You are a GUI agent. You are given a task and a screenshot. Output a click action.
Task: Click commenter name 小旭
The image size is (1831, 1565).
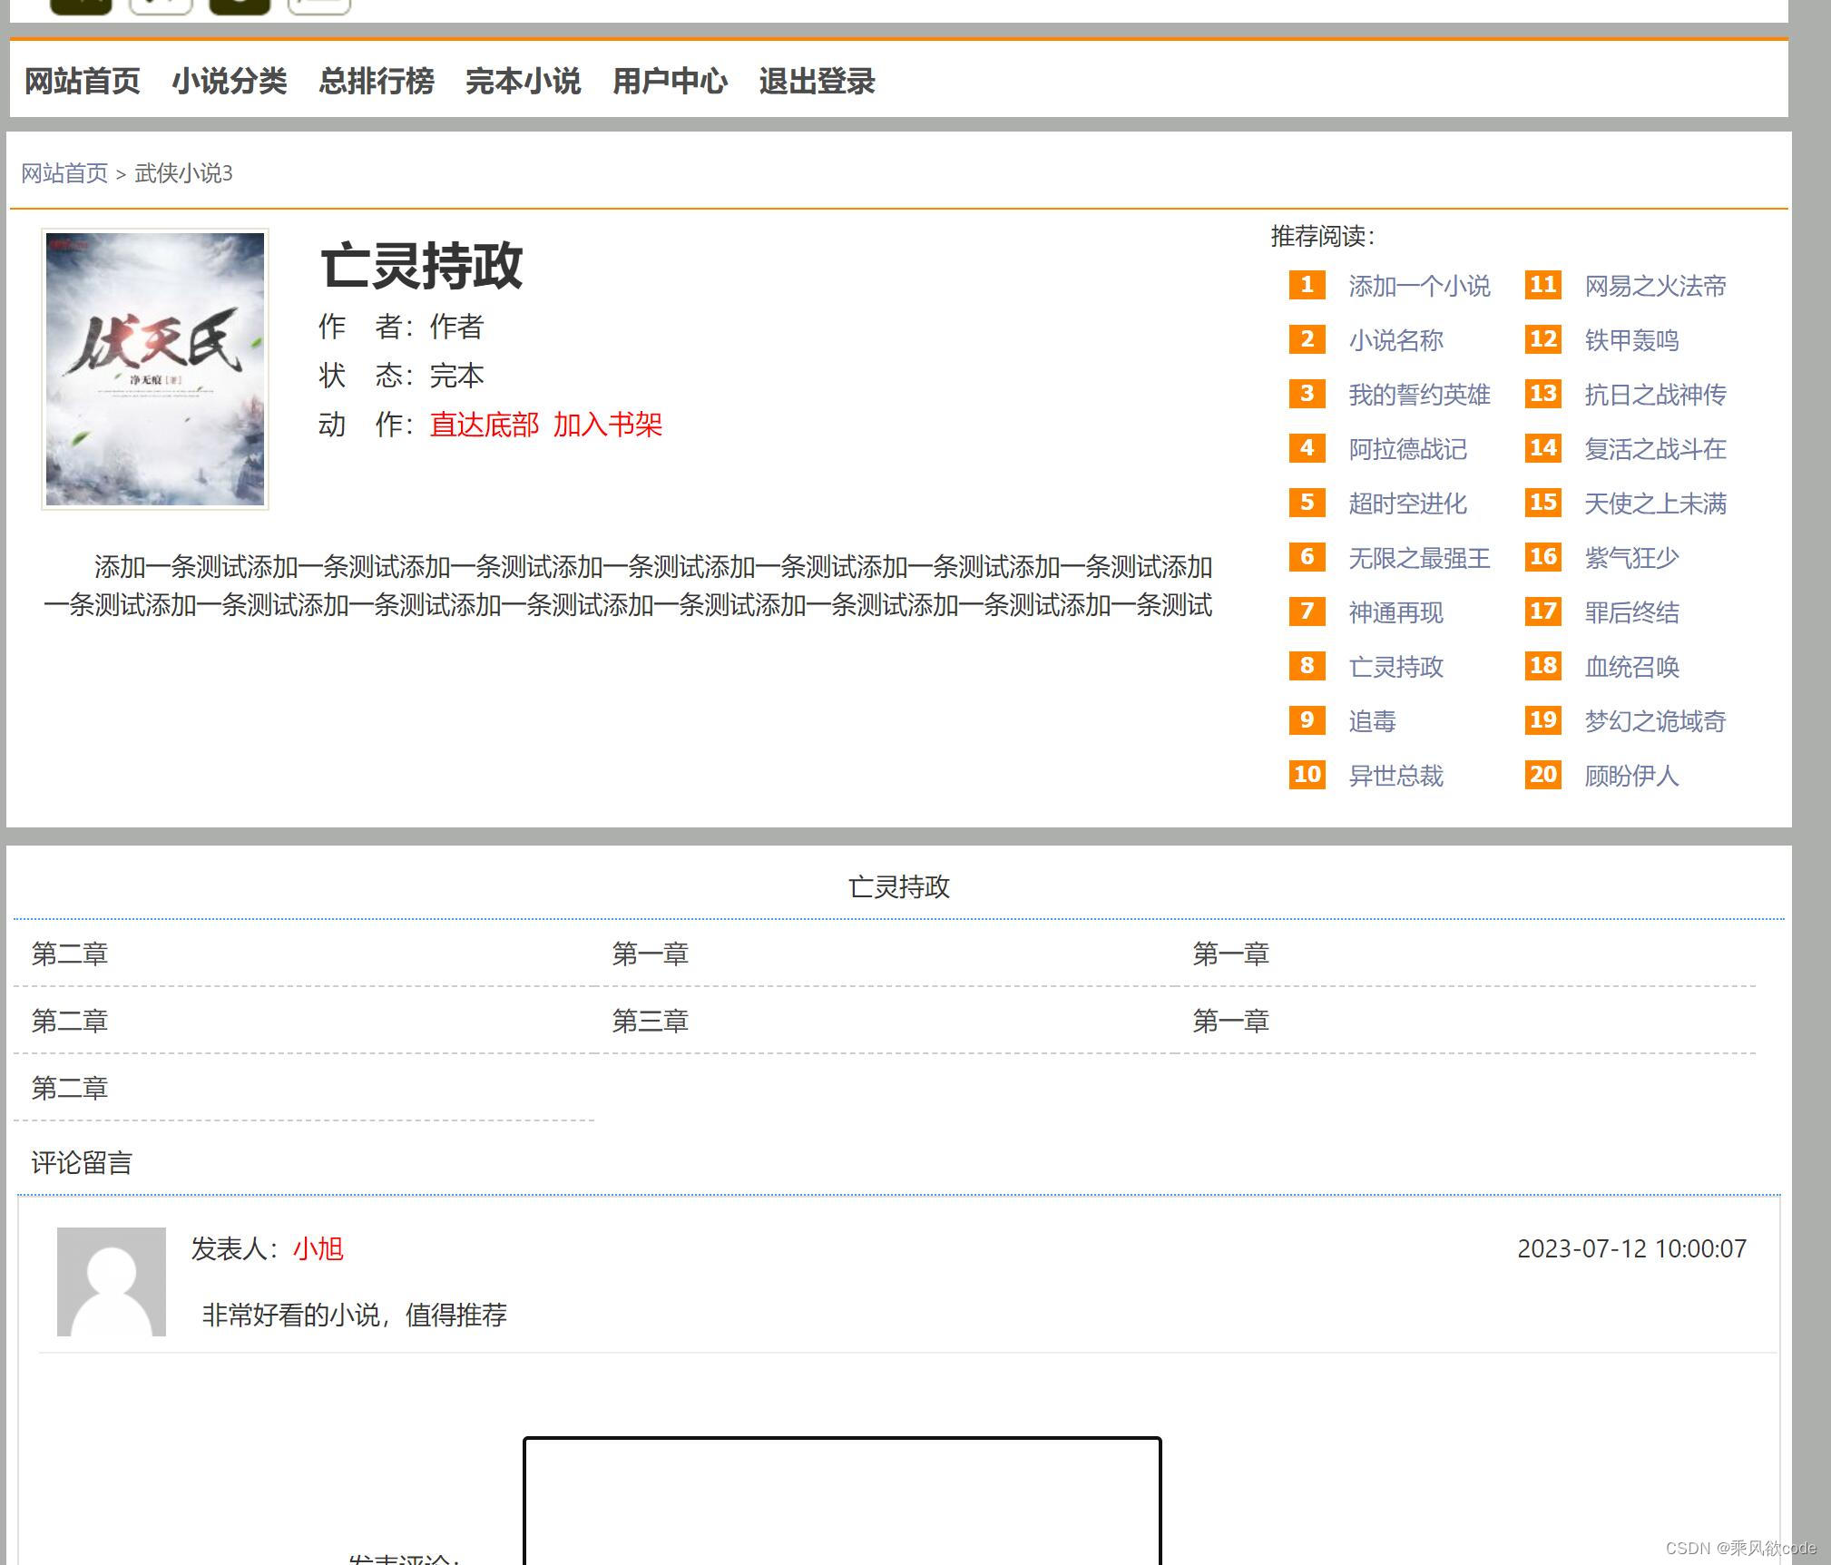318,1249
